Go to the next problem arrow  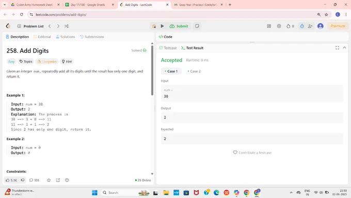[58, 26]
